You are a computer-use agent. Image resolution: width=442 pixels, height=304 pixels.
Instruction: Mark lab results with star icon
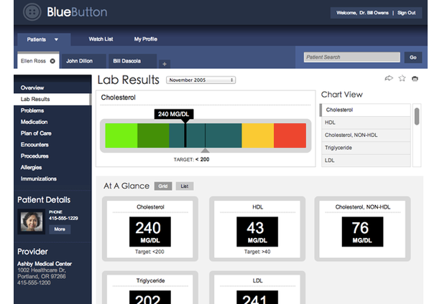[x=402, y=78]
